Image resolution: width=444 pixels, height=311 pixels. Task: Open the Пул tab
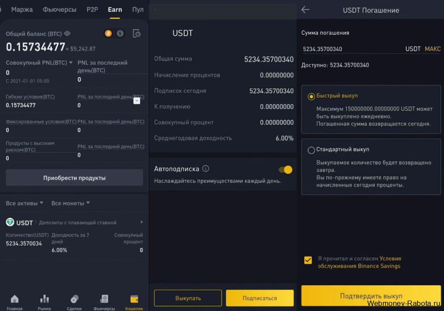138,10
